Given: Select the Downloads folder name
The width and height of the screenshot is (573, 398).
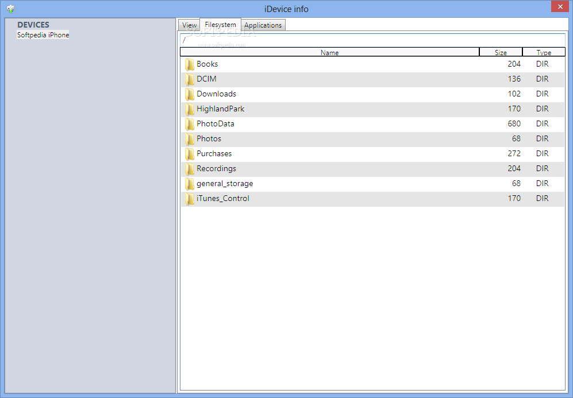Looking at the screenshot, I should 216,94.
